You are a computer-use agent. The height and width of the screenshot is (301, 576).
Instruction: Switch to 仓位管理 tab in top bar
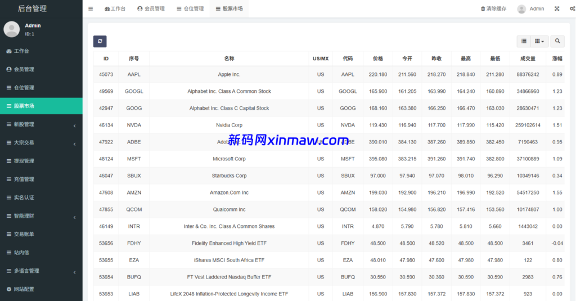pos(190,8)
